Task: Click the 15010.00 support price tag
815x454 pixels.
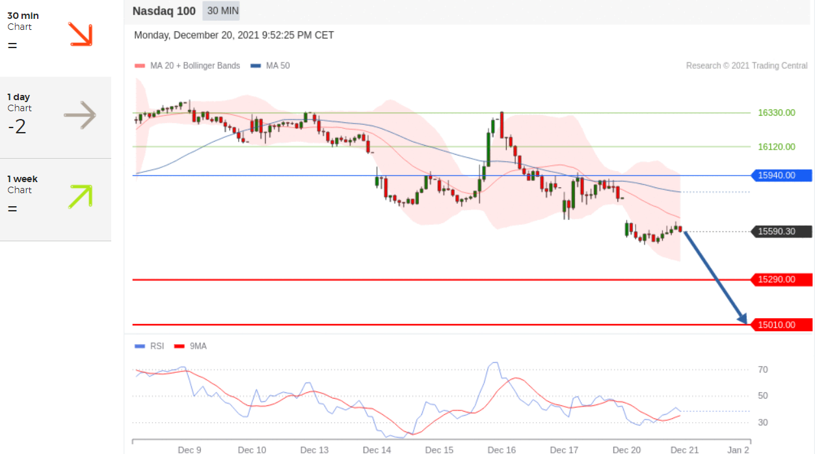Action: (781, 325)
